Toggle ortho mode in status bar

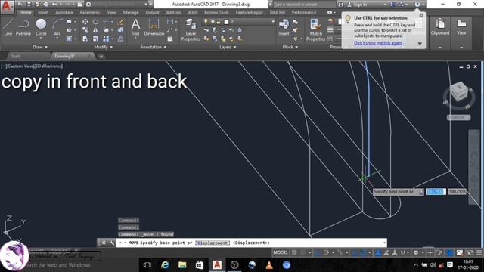point(318,252)
